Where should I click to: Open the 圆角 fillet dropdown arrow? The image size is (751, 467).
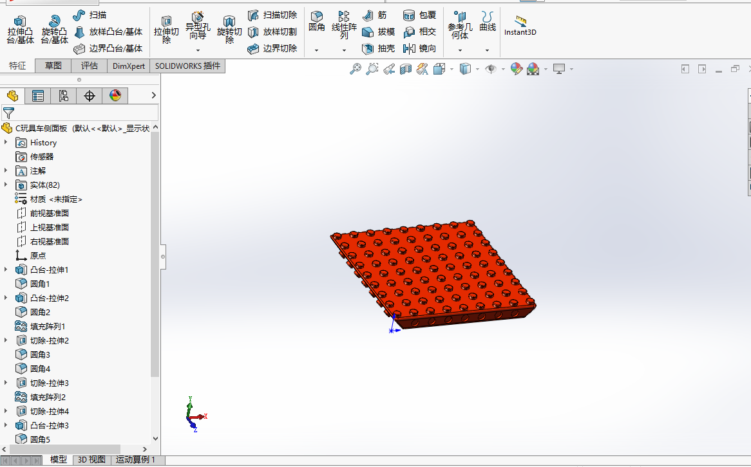(x=317, y=50)
